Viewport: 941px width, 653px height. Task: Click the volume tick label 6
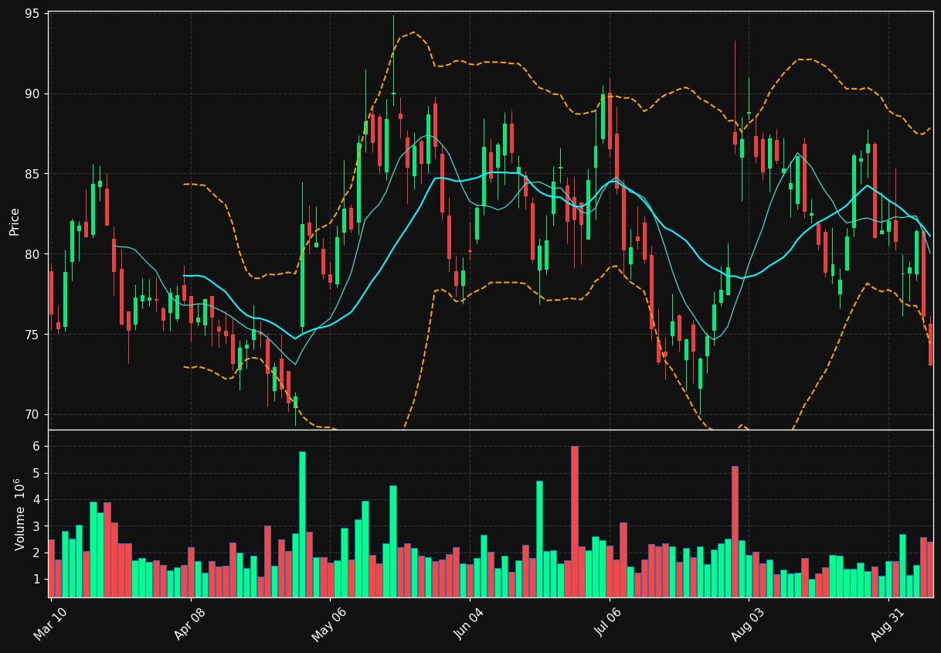coord(37,447)
